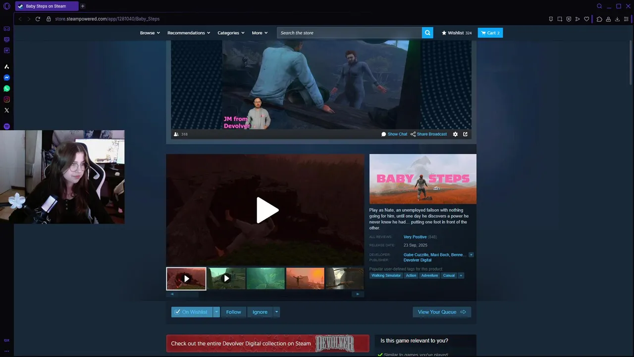The height and width of the screenshot is (357, 634).
Task: Open GX Corner gamepad icon in sidebar
Action: pos(6,29)
